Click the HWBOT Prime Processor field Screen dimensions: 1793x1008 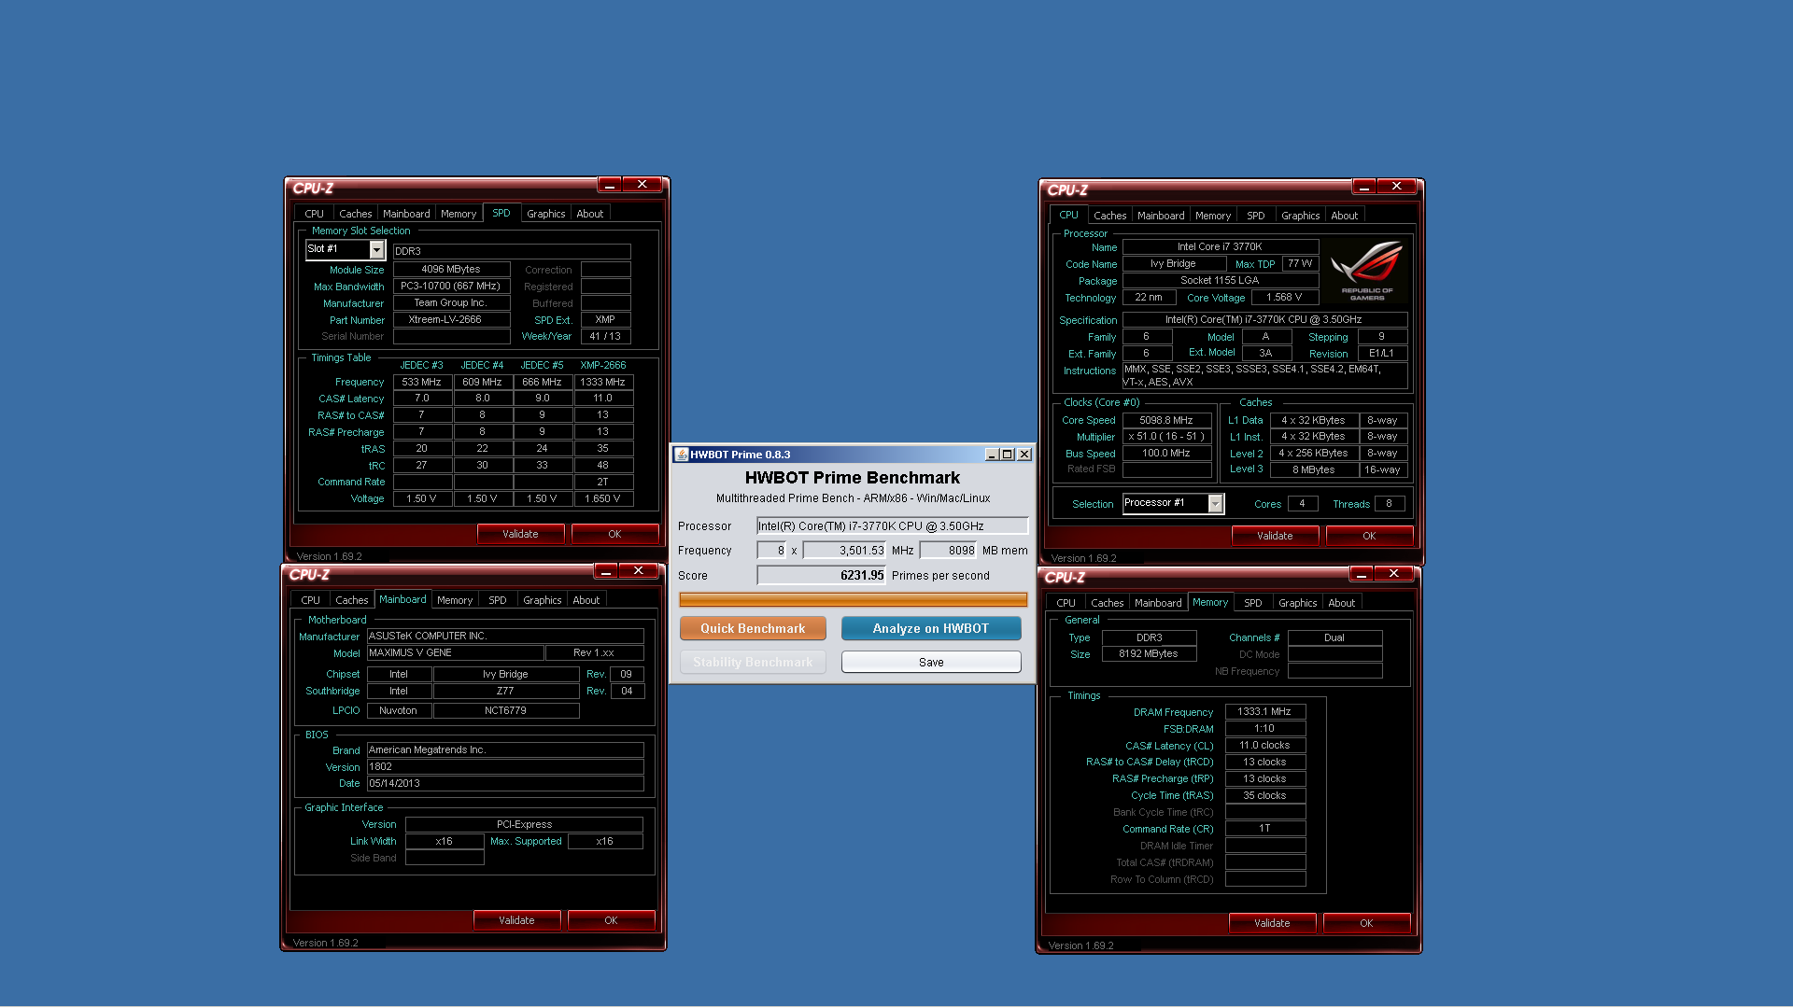[892, 526]
